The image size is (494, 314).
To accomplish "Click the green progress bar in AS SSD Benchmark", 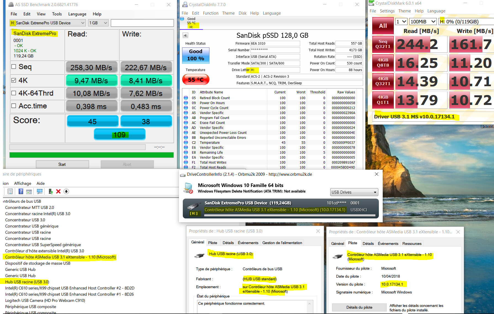I will (91, 155).
